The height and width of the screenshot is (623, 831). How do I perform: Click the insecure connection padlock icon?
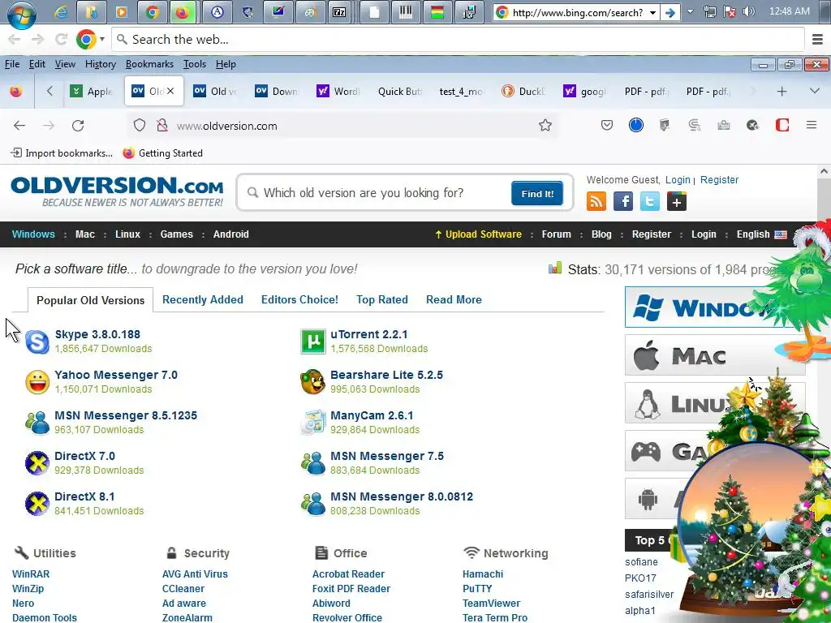click(x=162, y=126)
